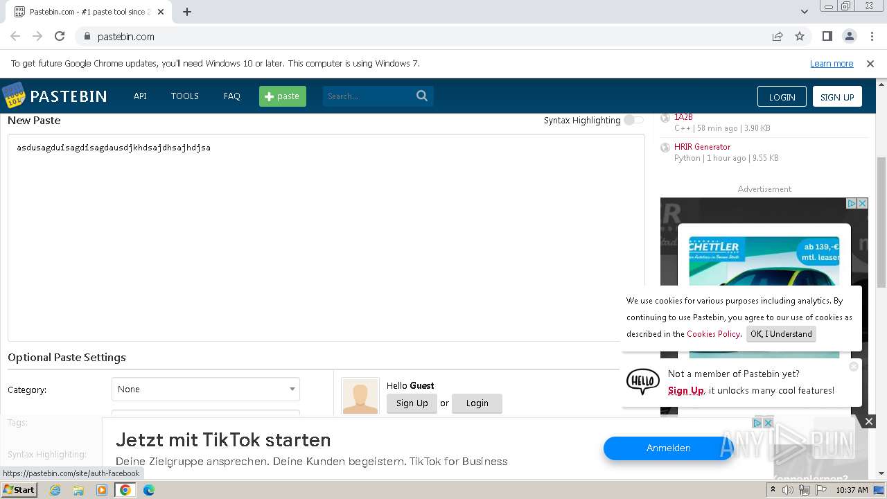Click the address bar URL

click(x=126, y=37)
